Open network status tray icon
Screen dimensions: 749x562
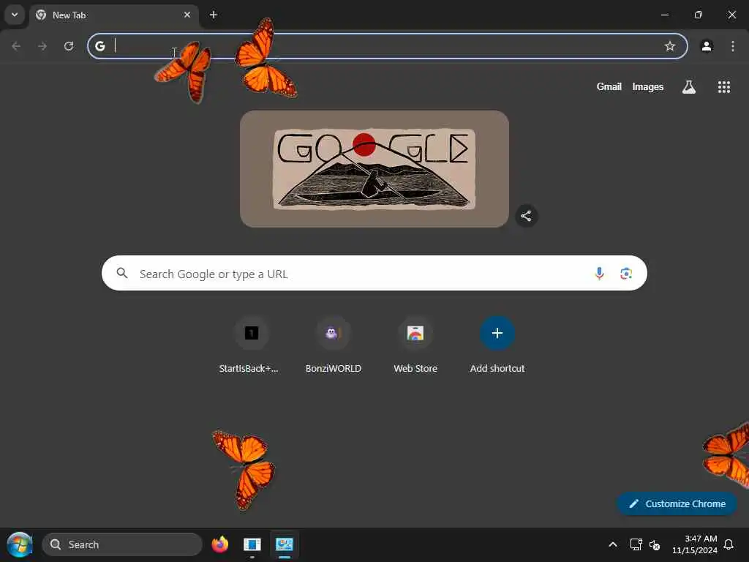636,544
